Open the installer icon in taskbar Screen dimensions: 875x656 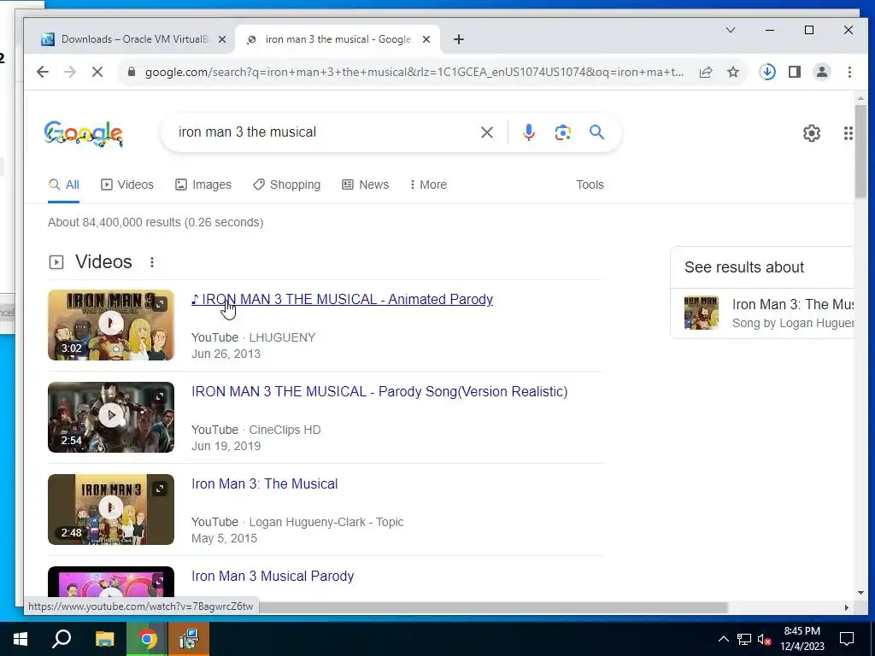189,639
